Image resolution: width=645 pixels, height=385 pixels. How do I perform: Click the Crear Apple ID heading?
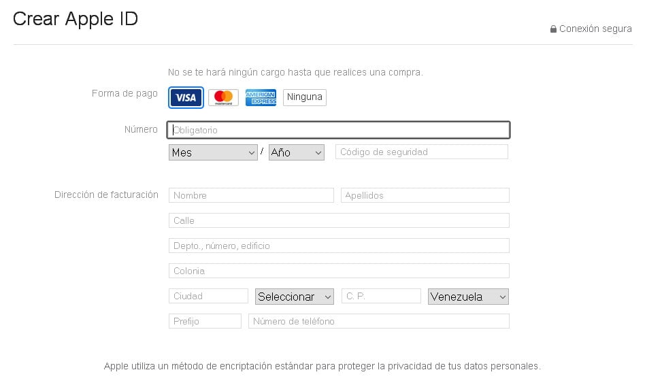click(76, 19)
